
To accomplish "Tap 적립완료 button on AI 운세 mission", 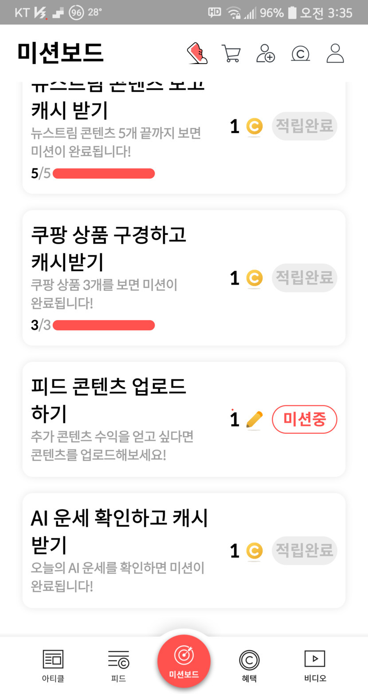I will point(304,551).
